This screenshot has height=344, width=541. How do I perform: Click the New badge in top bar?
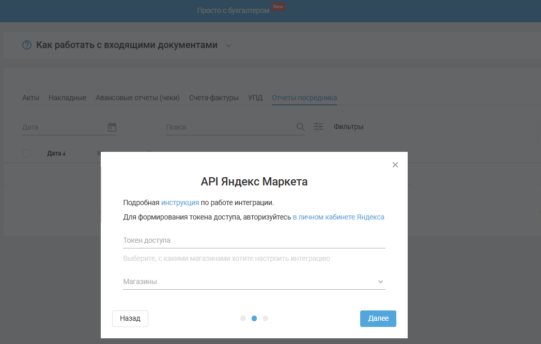point(278,7)
